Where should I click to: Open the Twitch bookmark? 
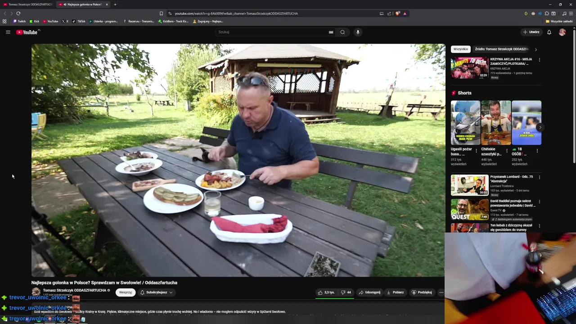[x=19, y=21]
